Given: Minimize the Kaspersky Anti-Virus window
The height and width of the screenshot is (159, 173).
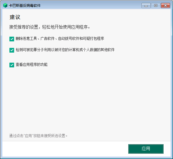Looking at the screenshot, I should coord(146,6).
